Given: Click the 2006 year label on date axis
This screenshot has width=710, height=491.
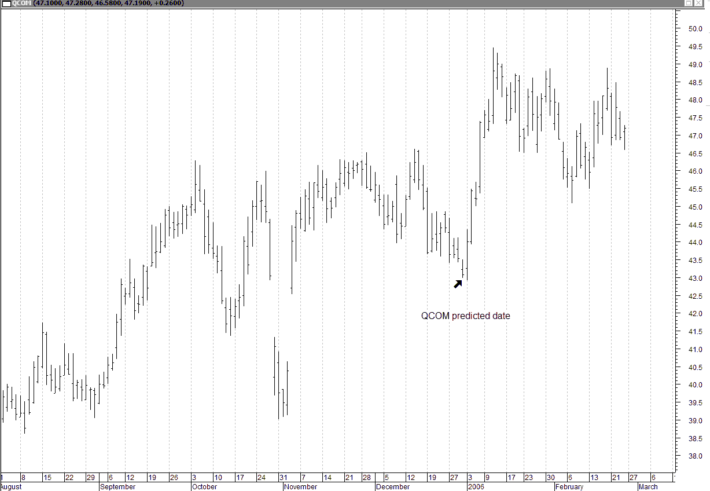Looking at the screenshot, I should pyautogui.click(x=475, y=487).
